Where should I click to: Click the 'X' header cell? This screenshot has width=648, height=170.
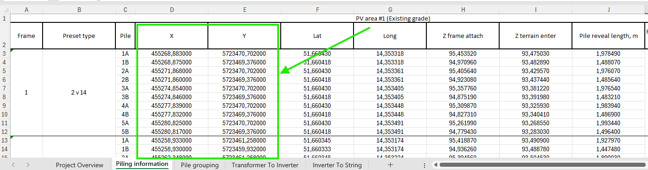pos(172,36)
